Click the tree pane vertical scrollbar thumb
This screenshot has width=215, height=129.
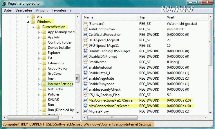tap(77, 78)
